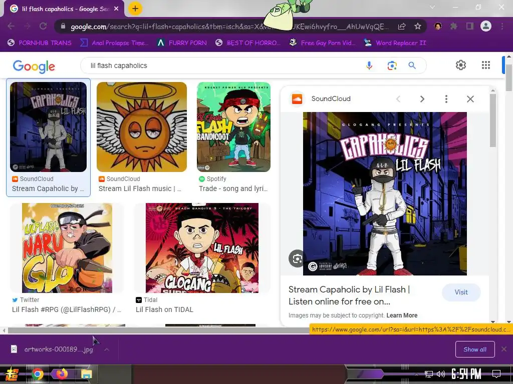Select the Flash Bandicoot thumbnail
The image size is (513, 384).
[233, 126]
